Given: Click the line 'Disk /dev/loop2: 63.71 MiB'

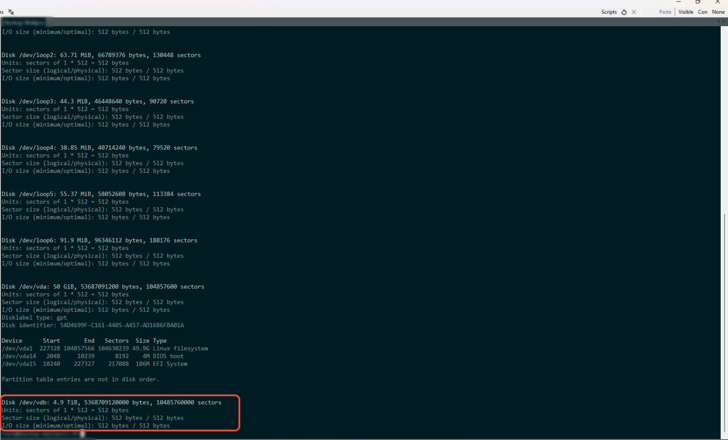Looking at the screenshot, I should point(101,55).
